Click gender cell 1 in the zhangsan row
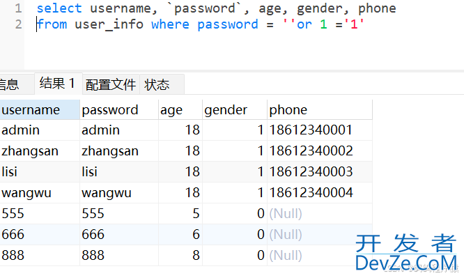Viewport: 464px width, 278px height. [x=235, y=151]
